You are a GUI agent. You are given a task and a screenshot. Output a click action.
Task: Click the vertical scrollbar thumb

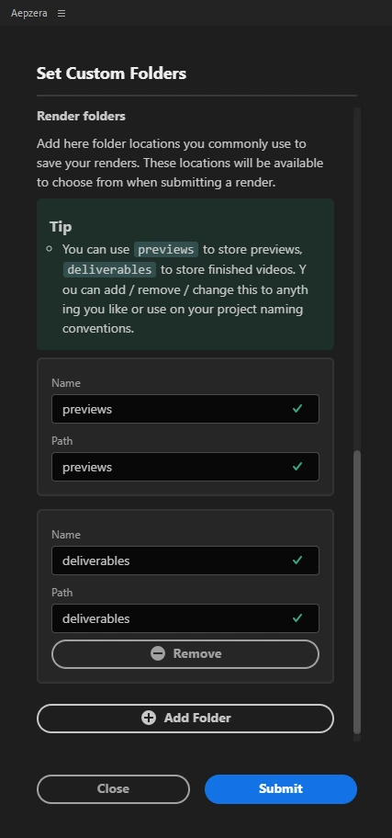point(357,592)
